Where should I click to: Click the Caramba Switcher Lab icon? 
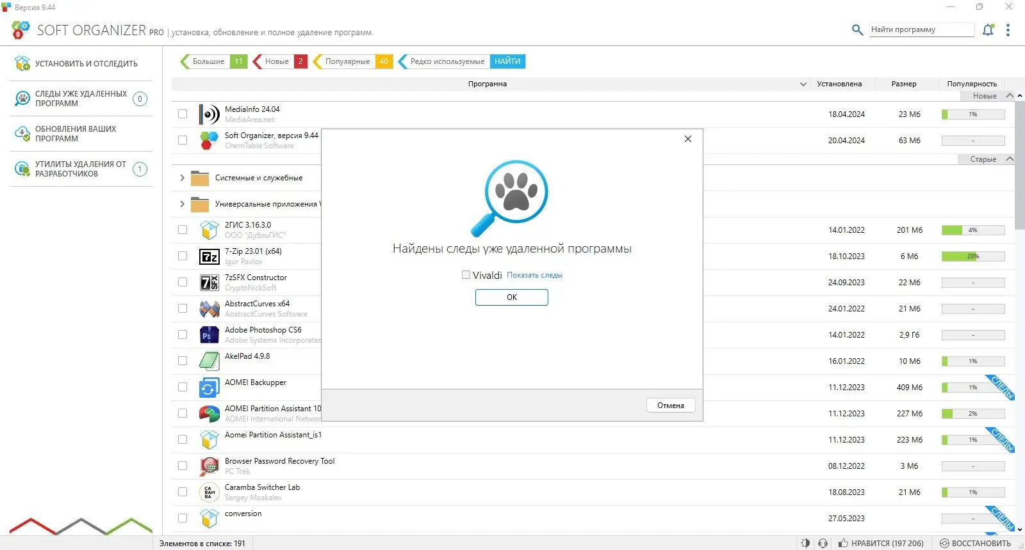click(209, 492)
